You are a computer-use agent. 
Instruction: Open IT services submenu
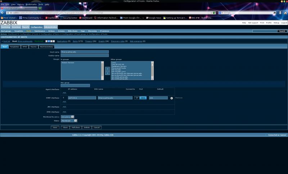(x=104, y=31)
